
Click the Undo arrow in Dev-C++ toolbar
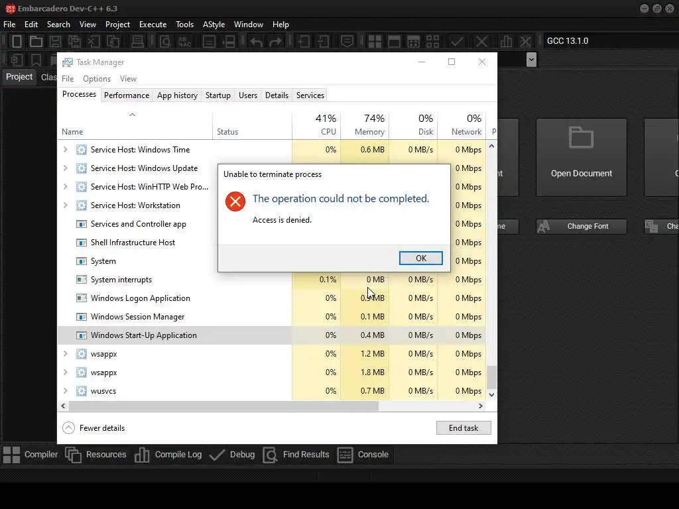[x=257, y=41]
